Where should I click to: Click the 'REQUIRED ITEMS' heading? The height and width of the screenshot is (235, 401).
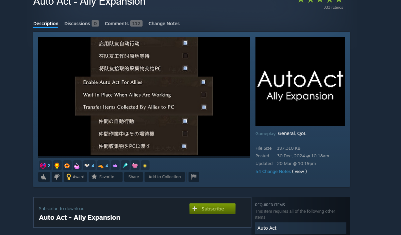(x=270, y=205)
